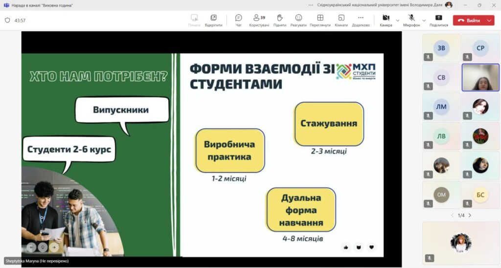Open the Додатково more options menu
This screenshot has height=268, width=501.
click(361, 20)
